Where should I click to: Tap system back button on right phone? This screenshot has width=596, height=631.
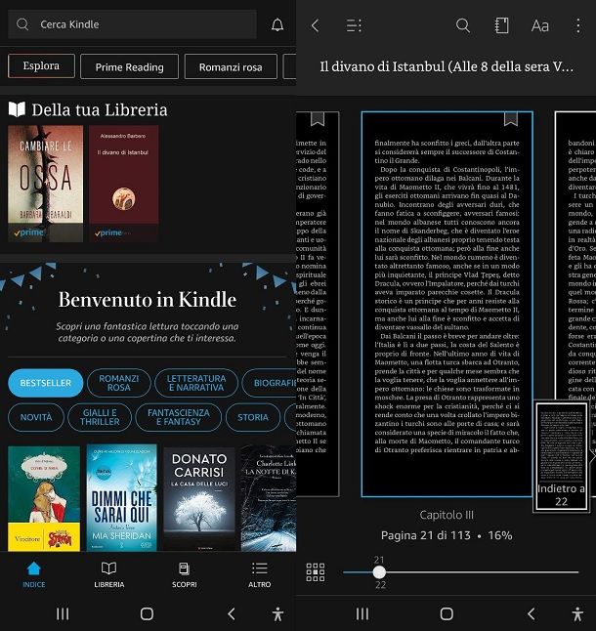pos(532,613)
